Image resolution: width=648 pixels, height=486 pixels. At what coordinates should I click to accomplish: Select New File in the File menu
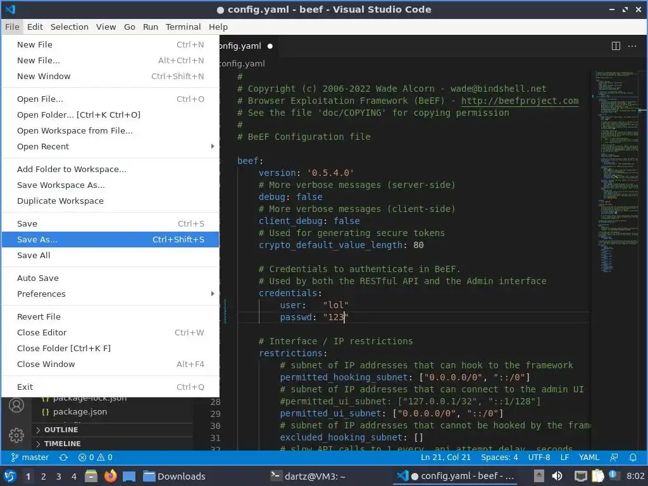coord(110,45)
